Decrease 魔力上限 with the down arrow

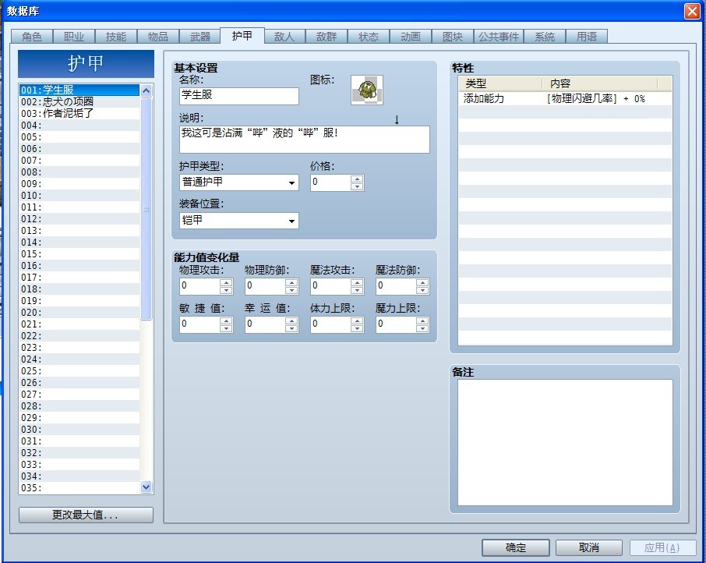tap(422, 328)
